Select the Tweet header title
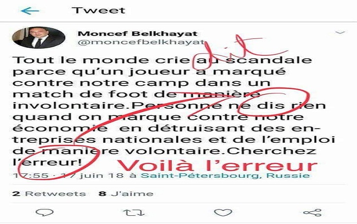357x224 pixels. click(99, 10)
